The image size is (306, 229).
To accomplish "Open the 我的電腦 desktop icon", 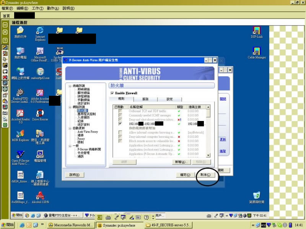I will pos(20,53).
